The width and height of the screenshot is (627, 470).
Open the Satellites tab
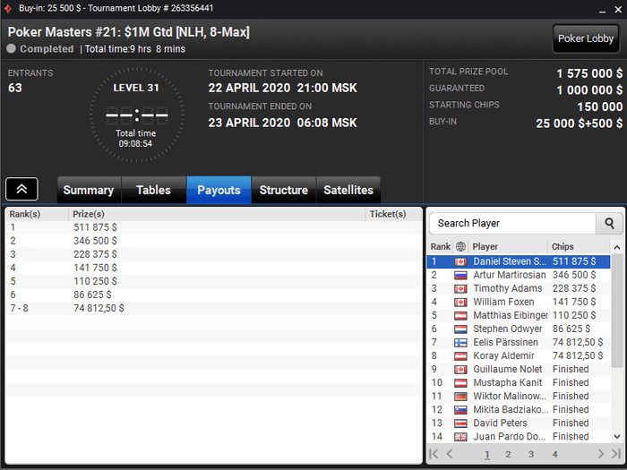[348, 190]
